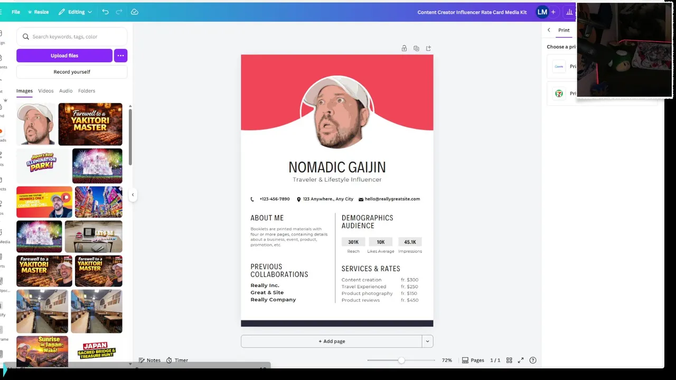This screenshot has width=676, height=380.
Task: Click the Upload files button
Action: [x=64, y=55]
